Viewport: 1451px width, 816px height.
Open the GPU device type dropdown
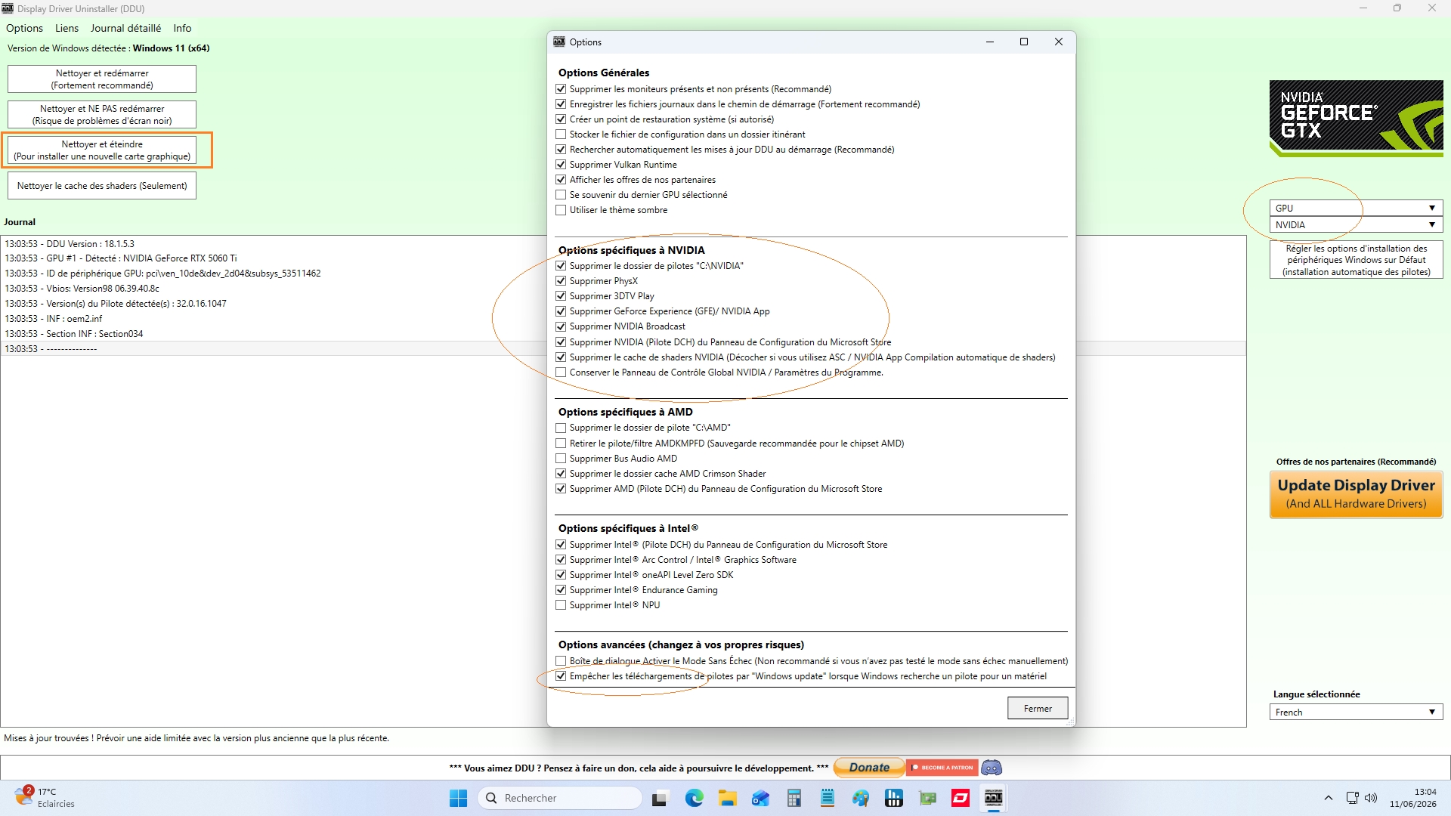(x=1357, y=208)
